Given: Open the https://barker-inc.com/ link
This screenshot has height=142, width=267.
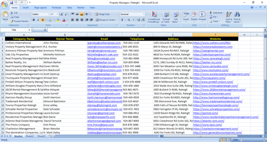Looking at the screenshot, I should pyautogui.click(x=207, y=62).
